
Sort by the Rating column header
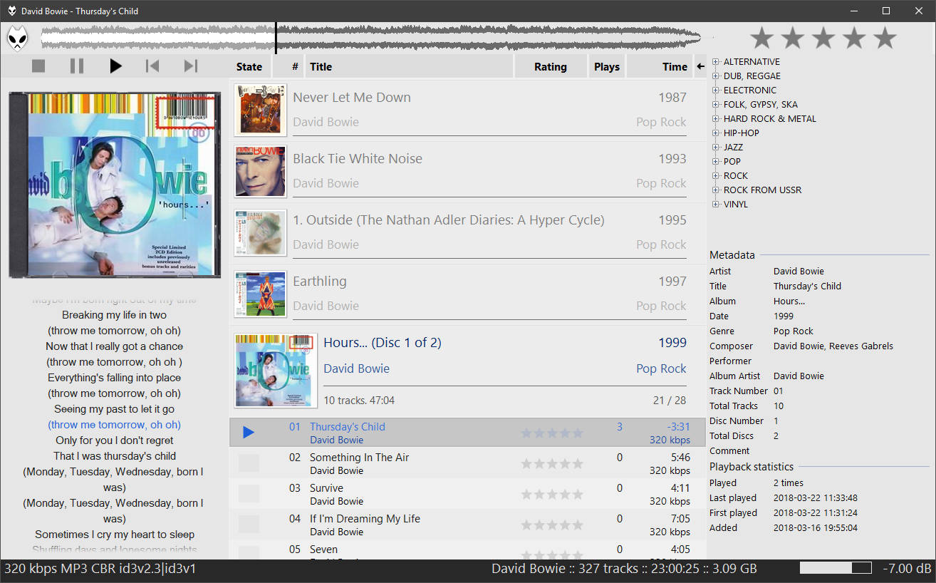[551, 66]
